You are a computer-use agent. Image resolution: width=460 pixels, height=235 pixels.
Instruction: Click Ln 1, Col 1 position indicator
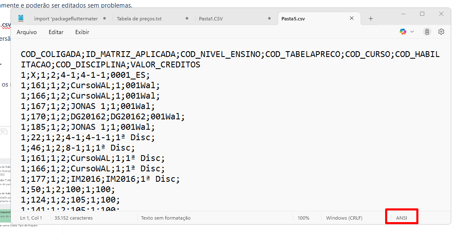(x=31, y=218)
